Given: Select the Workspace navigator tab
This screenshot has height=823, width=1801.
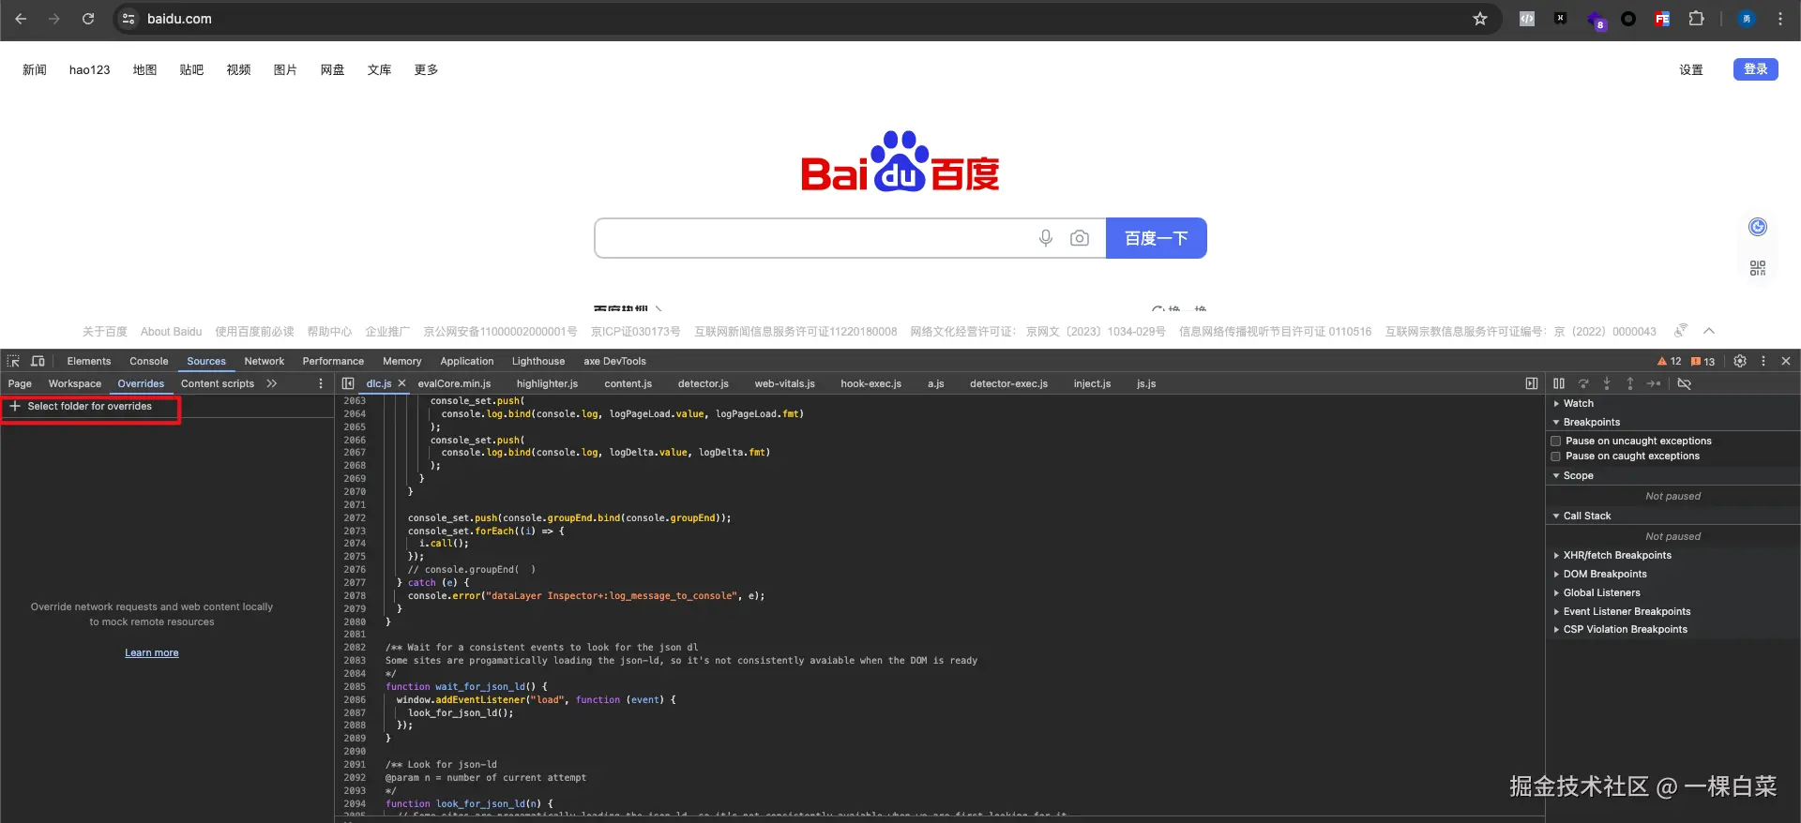Looking at the screenshot, I should pyautogui.click(x=75, y=383).
